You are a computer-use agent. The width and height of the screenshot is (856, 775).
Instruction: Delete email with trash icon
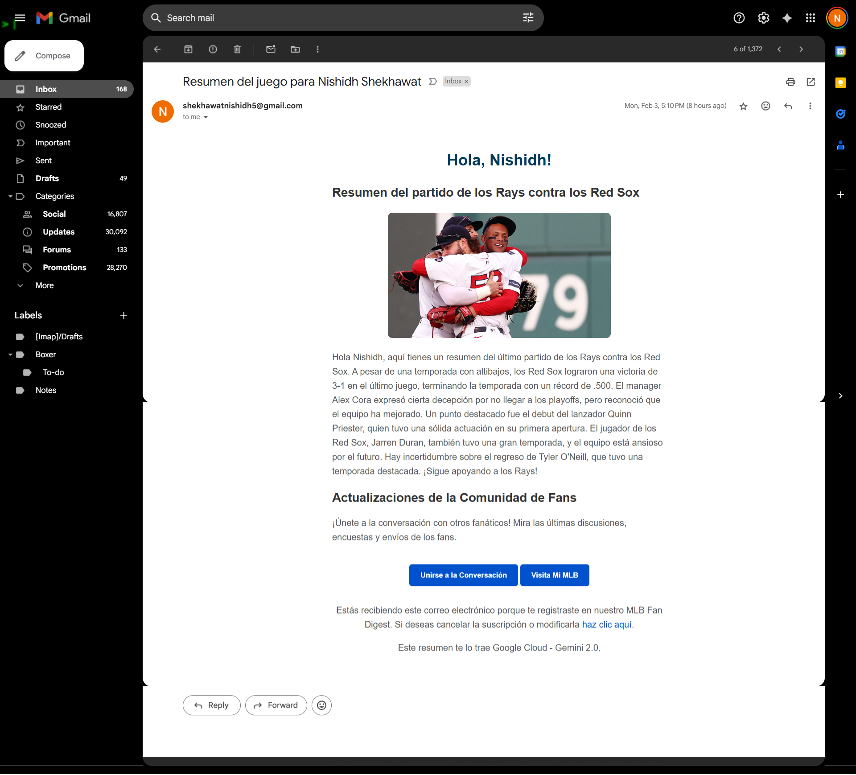tap(237, 49)
